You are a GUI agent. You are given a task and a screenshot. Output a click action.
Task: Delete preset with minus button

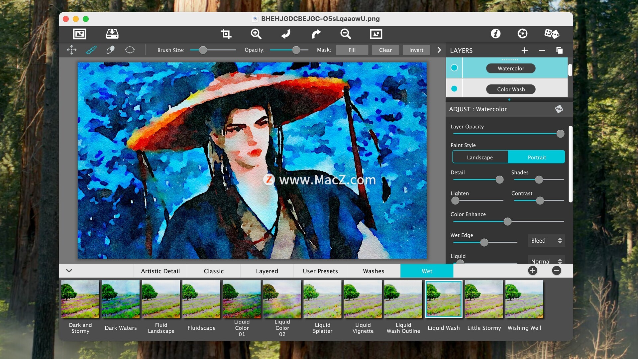click(557, 271)
